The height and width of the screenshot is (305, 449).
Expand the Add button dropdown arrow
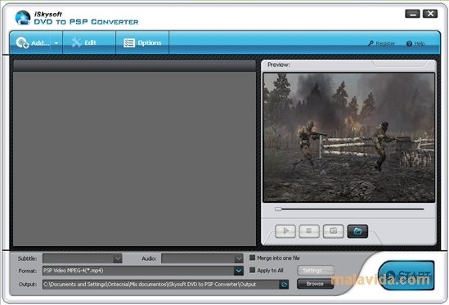pyautogui.click(x=56, y=43)
